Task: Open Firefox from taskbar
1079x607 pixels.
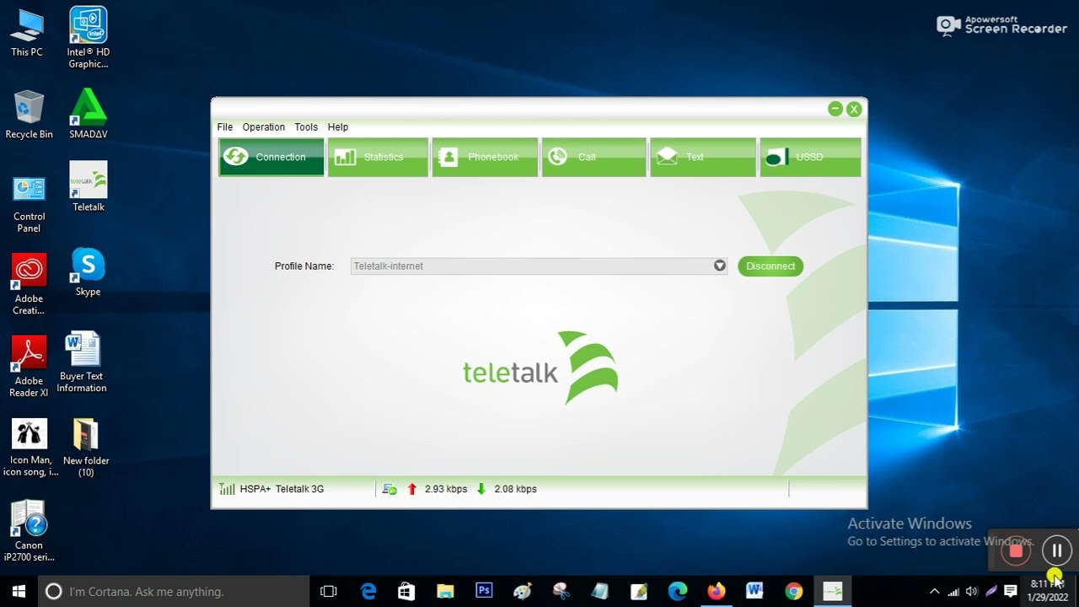Action: pos(717,592)
